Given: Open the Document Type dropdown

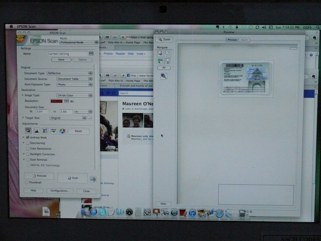Looking at the screenshot, I should (70, 73).
